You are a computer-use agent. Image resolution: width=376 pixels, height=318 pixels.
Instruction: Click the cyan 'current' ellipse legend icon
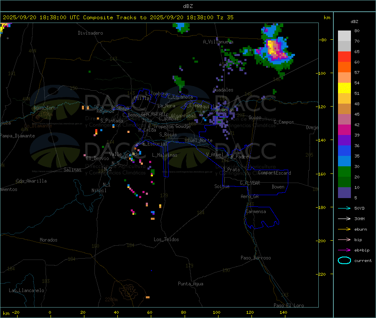click(x=344, y=260)
